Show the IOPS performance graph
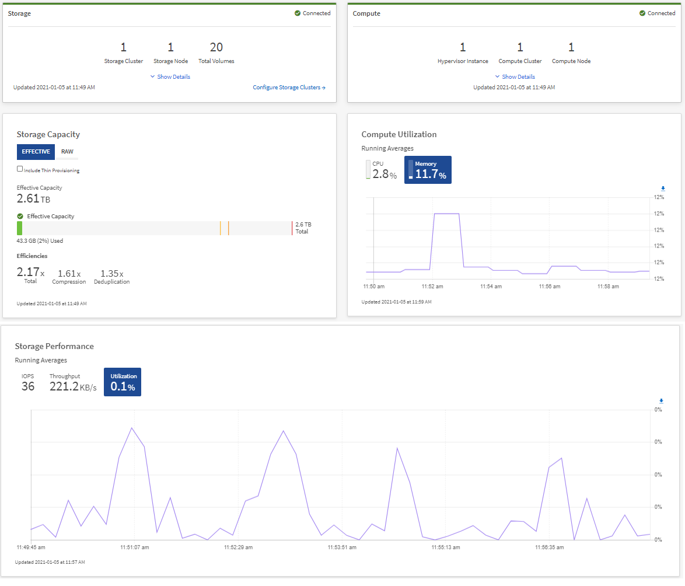 [28, 382]
